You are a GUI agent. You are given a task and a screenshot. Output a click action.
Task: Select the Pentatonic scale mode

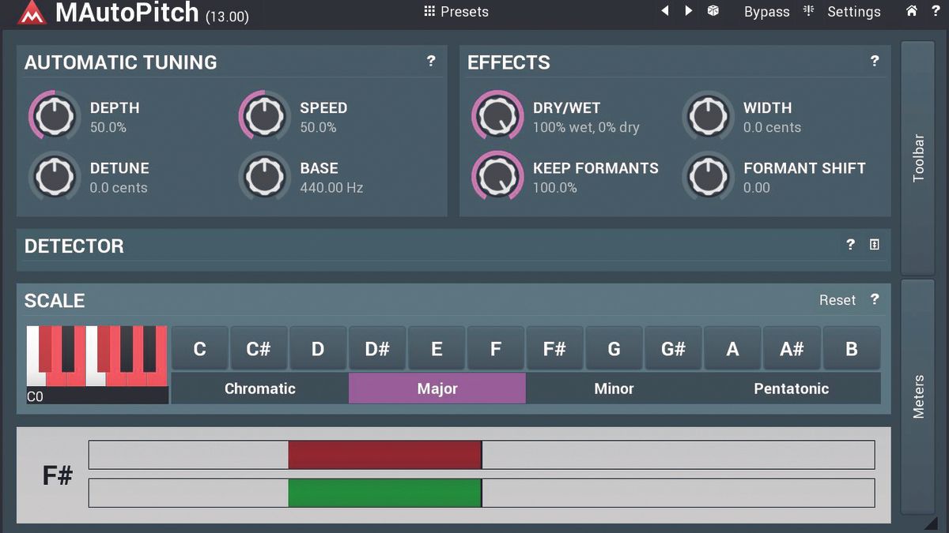(791, 388)
